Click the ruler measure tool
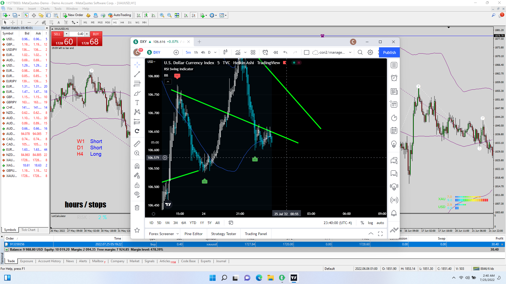 [x=137, y=144]
